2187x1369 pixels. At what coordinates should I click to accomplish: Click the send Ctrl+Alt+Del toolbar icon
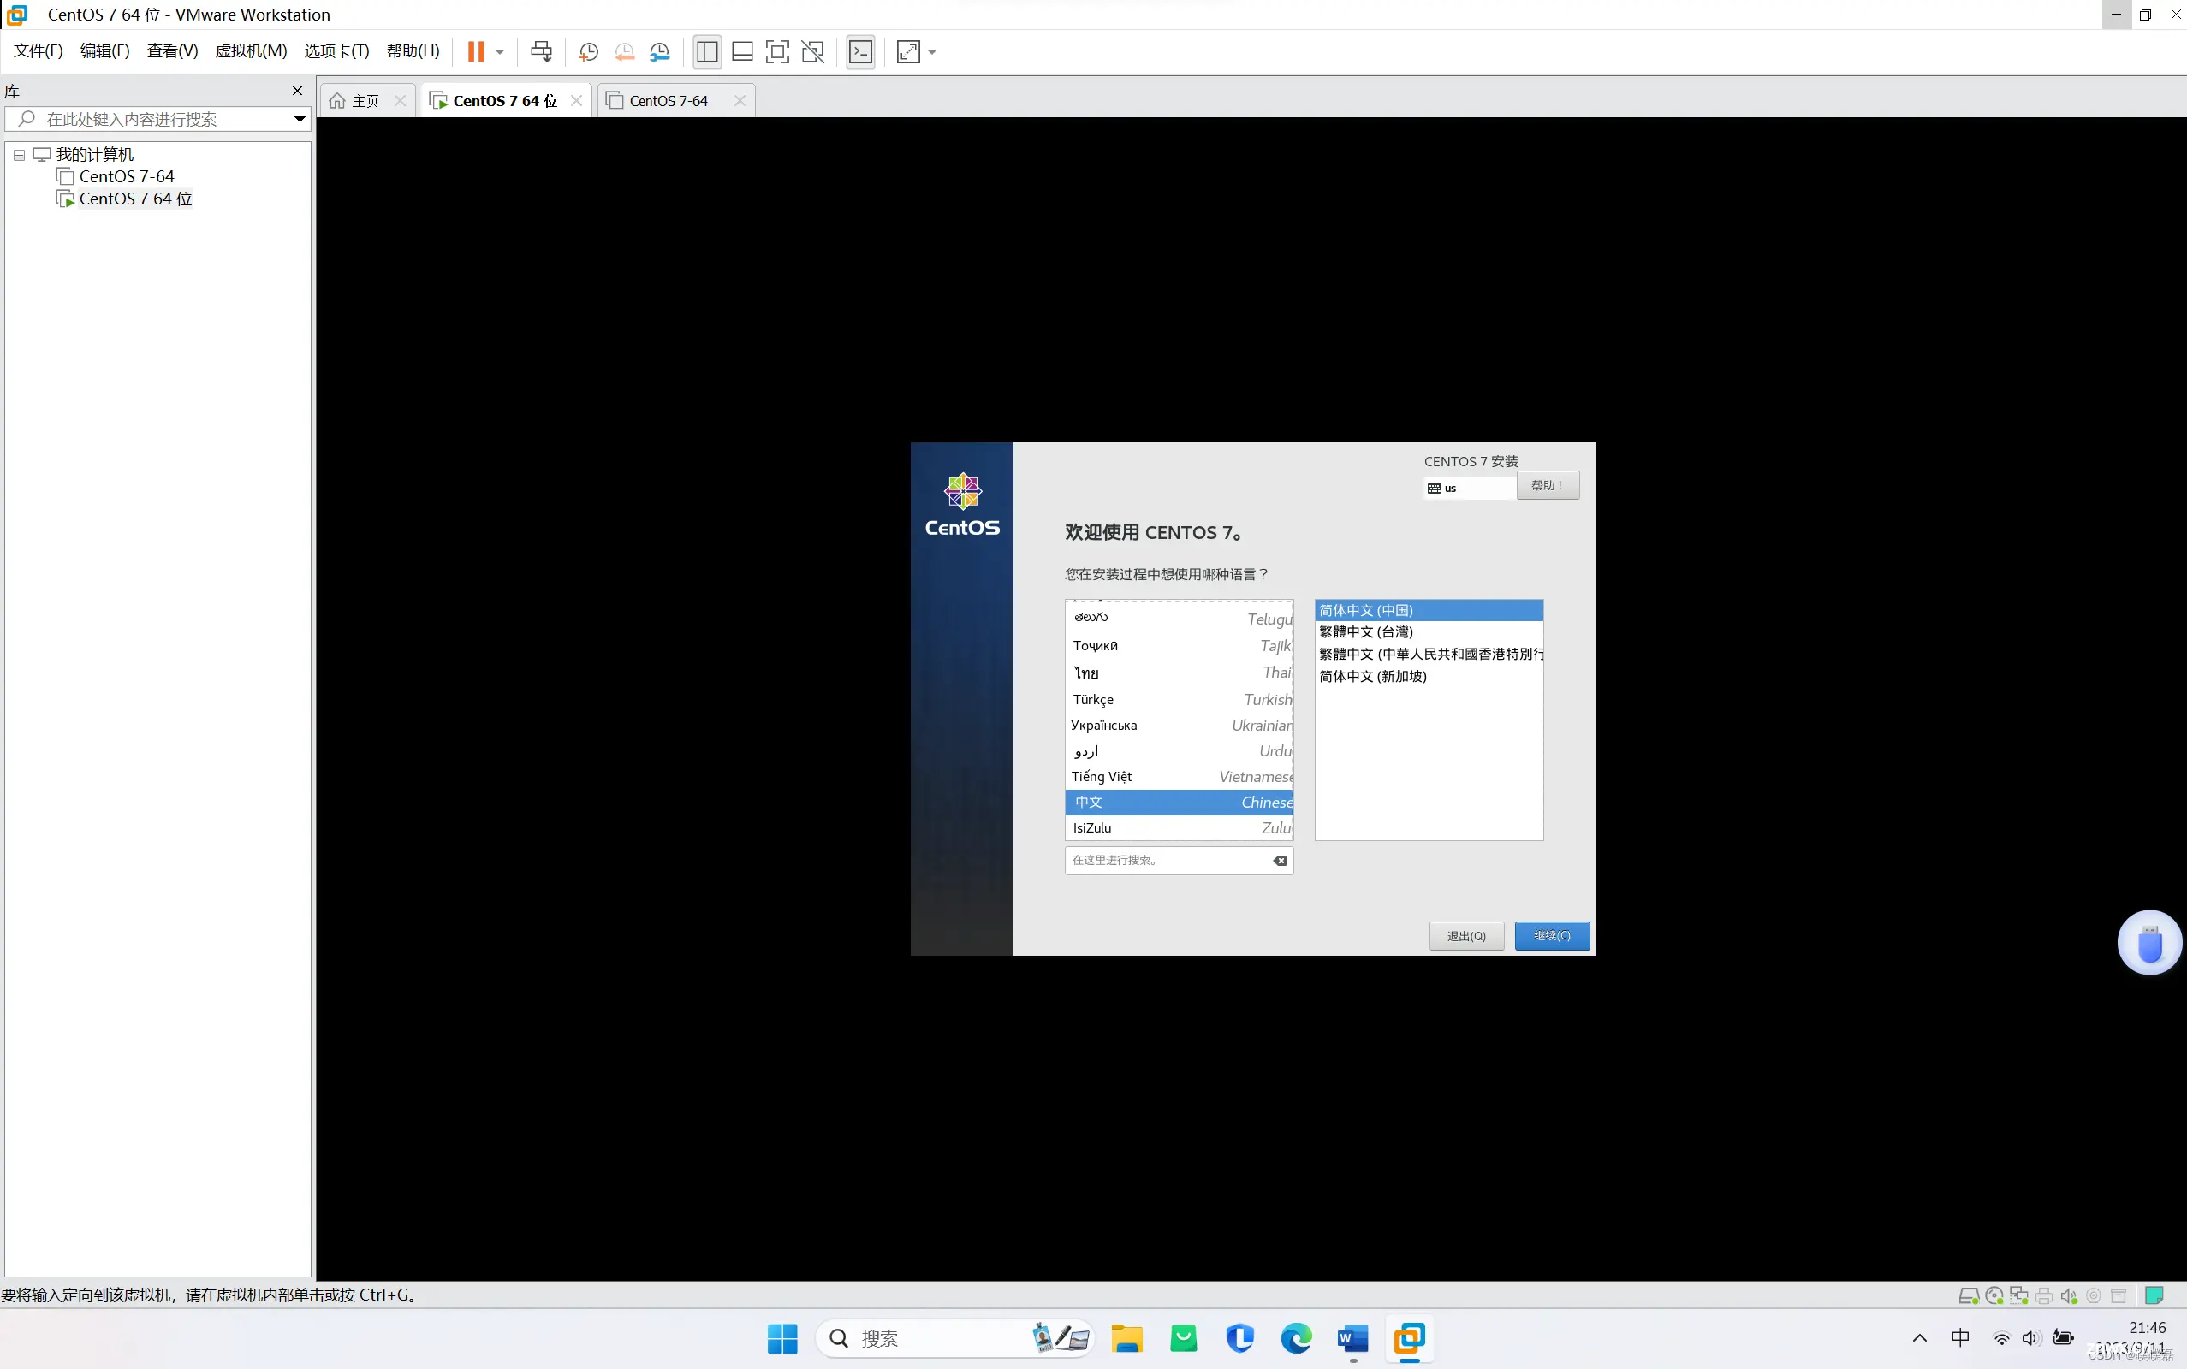542,51
